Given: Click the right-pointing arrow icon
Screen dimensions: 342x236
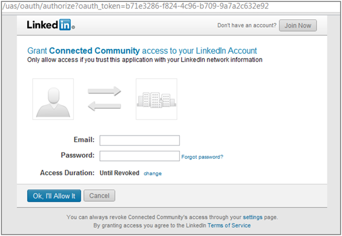Looking at the screenshot, I should [x=104, y=91].
